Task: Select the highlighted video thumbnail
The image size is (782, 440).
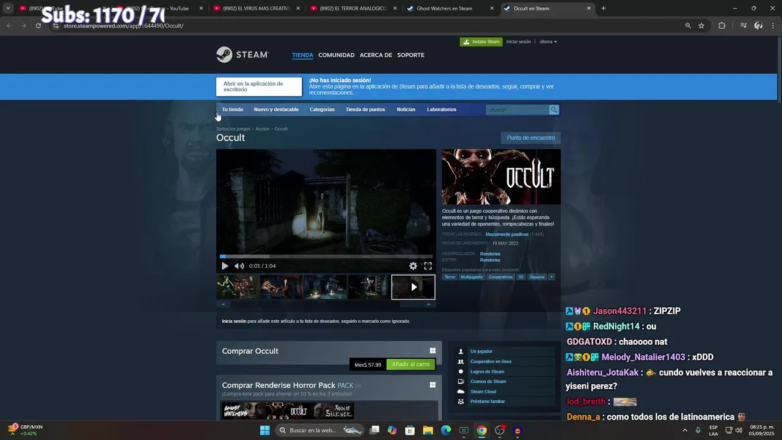Action: coord(413,287)
